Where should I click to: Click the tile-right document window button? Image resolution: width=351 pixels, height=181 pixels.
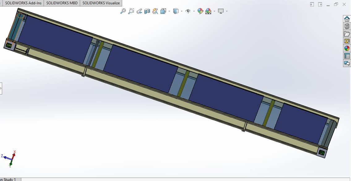pos(320,4)
